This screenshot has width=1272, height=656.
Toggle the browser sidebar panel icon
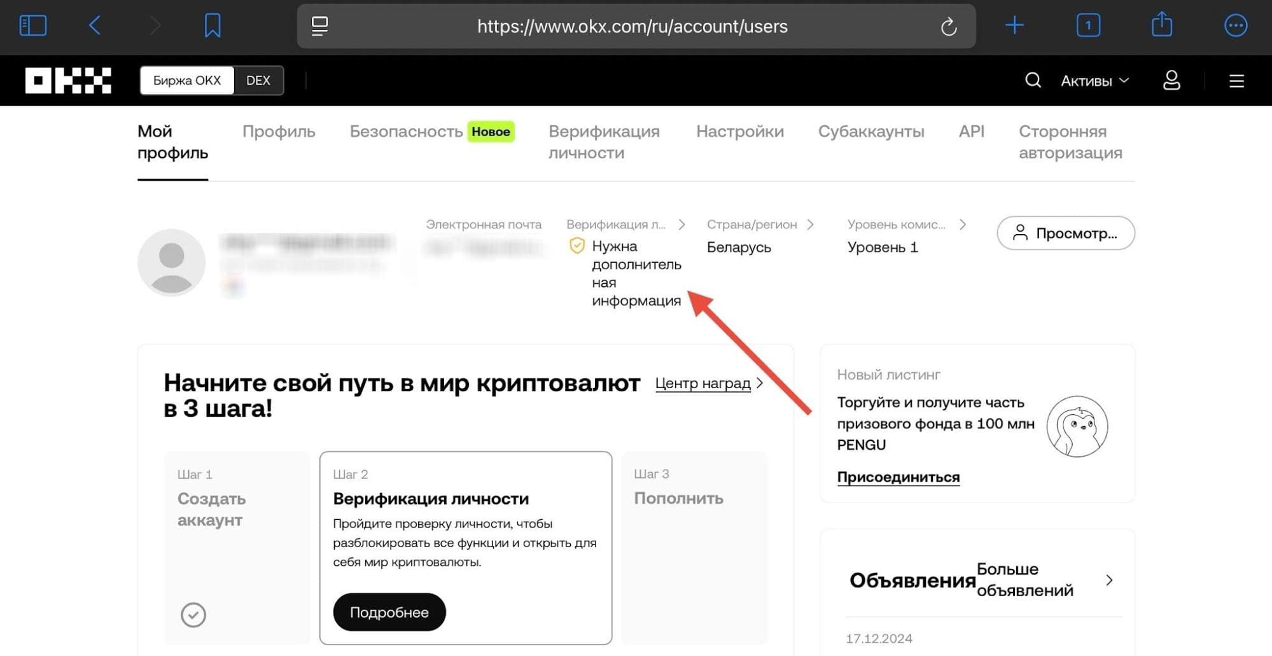33,25
